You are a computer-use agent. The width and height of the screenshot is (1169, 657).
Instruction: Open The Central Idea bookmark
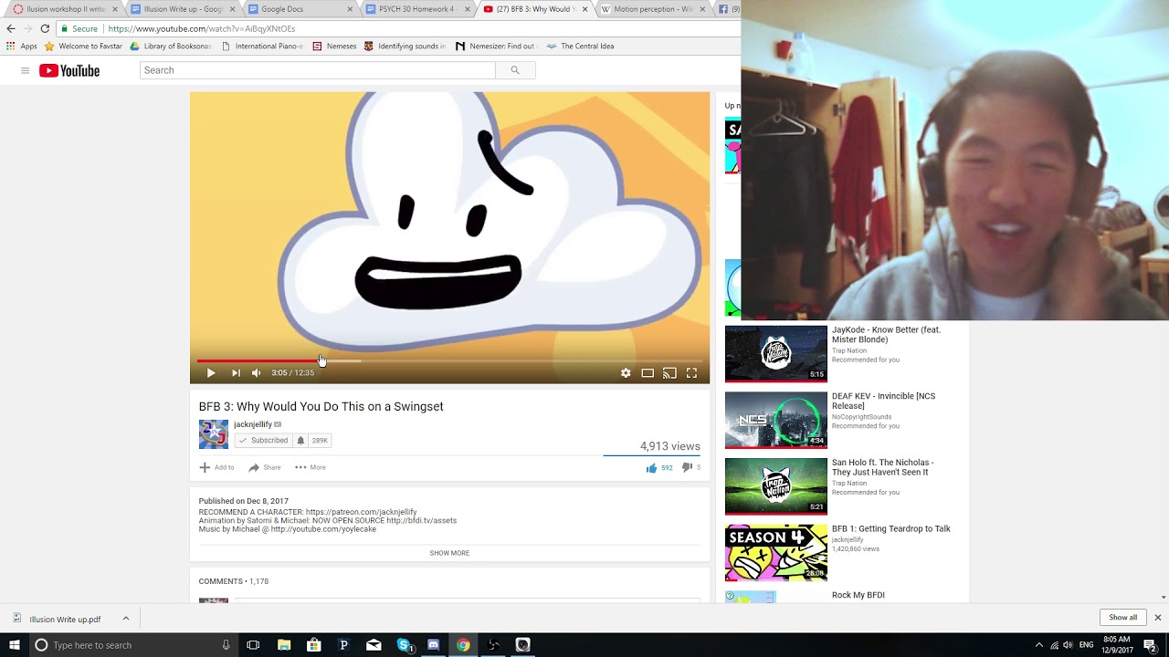click(580, 46)
